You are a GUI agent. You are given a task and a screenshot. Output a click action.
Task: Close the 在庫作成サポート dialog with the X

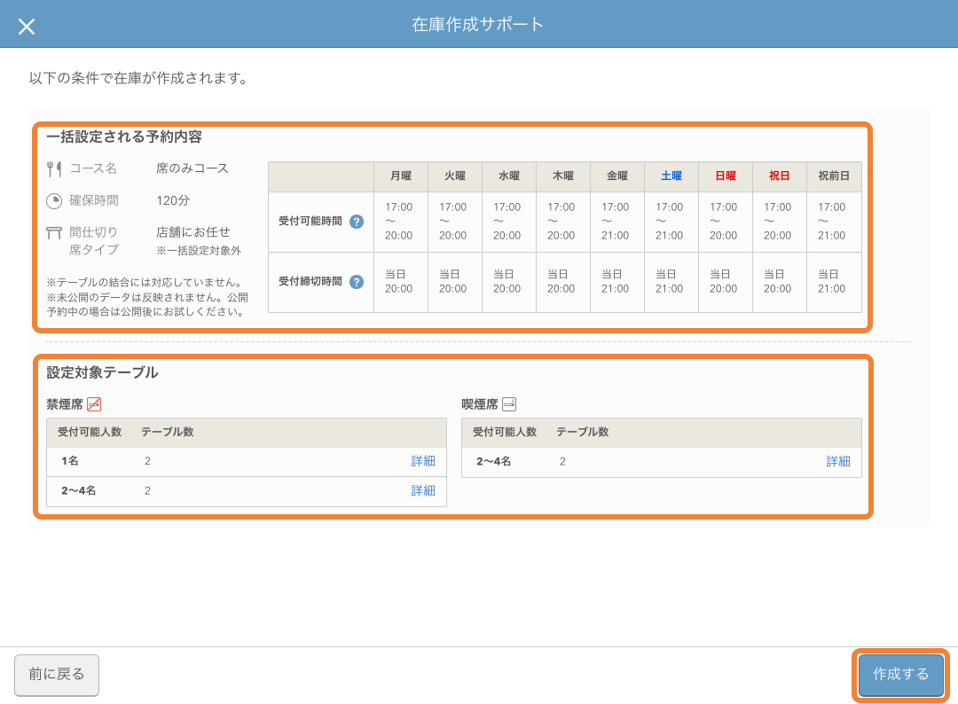(x=27, y=26)
